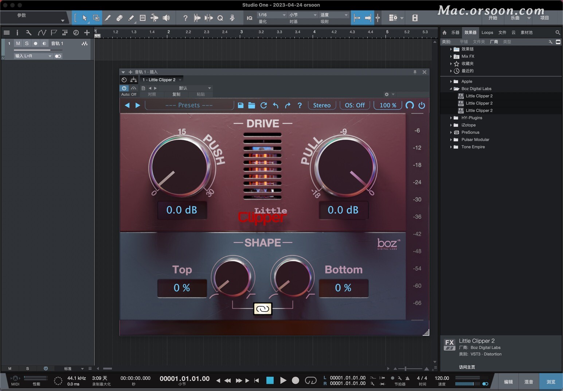Click the undo arrow inside Little Clipper plugin
Screen dimensions: 563x391
point(276,105)
